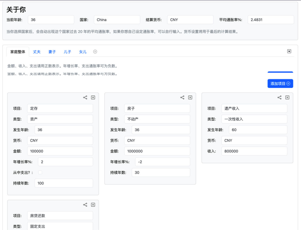Viewport: 301px width, 230px height.
Task: Open the 结算货币 field showing CNY
Action: (x=190, y=19)
